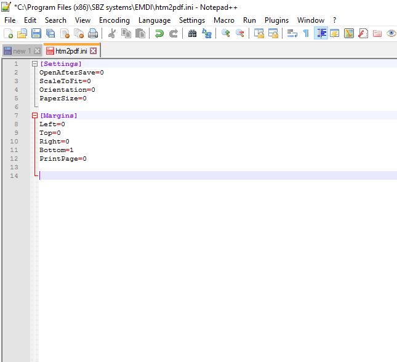Screen dimensions: 397x362
Task: Click line number 6 in margin
Action: [x=16, y=107]
